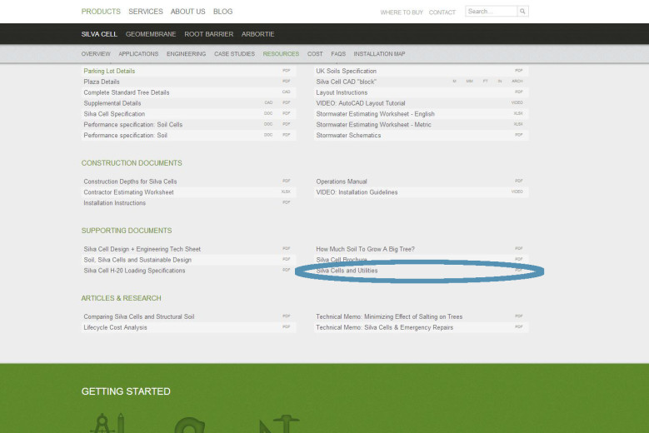Click the search magnifier icon

tap(522, 12)
